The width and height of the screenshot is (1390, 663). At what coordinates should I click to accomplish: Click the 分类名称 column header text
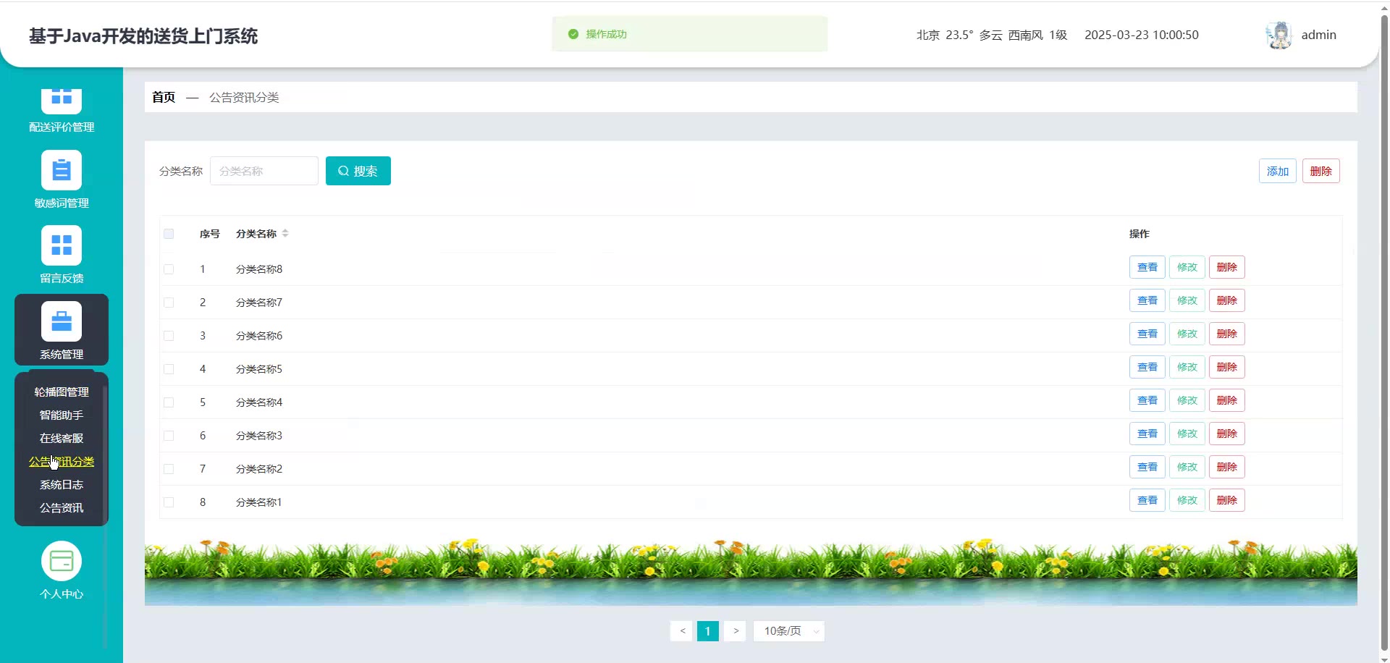pos(256,234)
